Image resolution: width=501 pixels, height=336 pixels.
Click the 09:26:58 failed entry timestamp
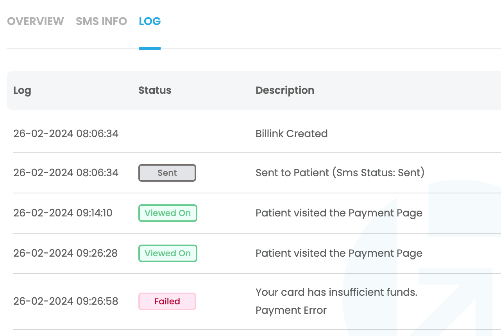pos(66,301)
